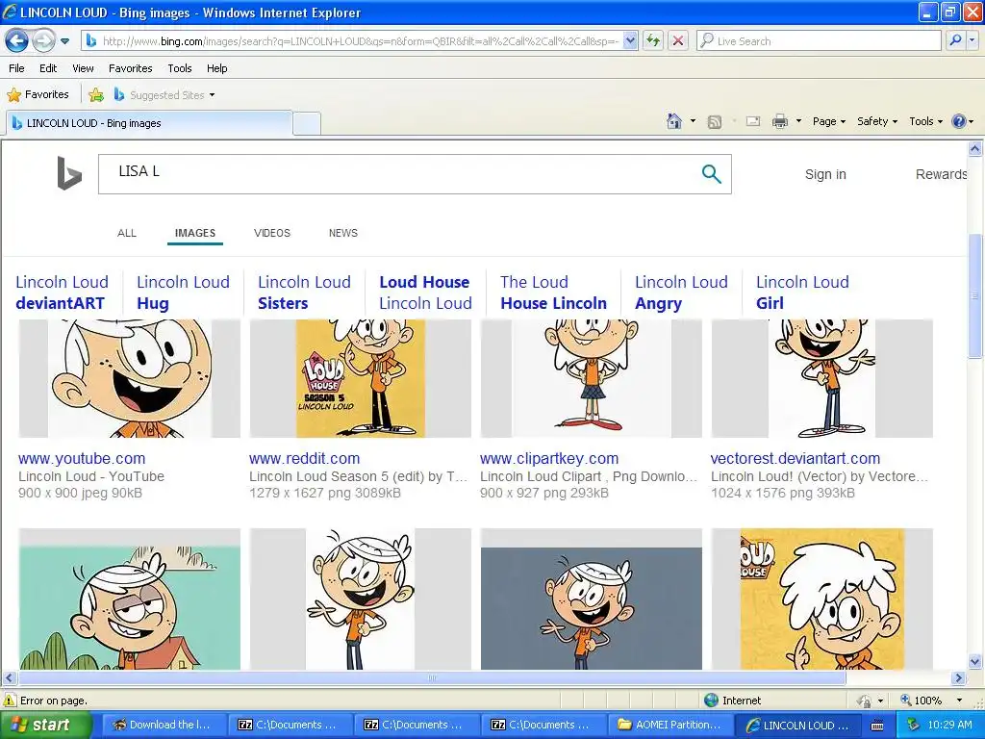This screenshot has height=739, width=985.
Task: Click the Error on page warning icon
Action: (10, 701)
